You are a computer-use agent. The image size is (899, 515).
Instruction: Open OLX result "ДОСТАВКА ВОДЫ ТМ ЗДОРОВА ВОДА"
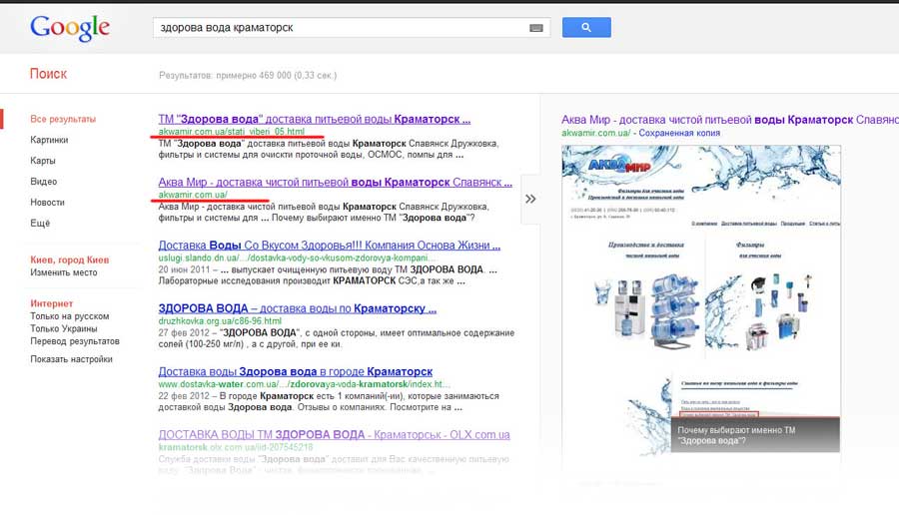334,435
